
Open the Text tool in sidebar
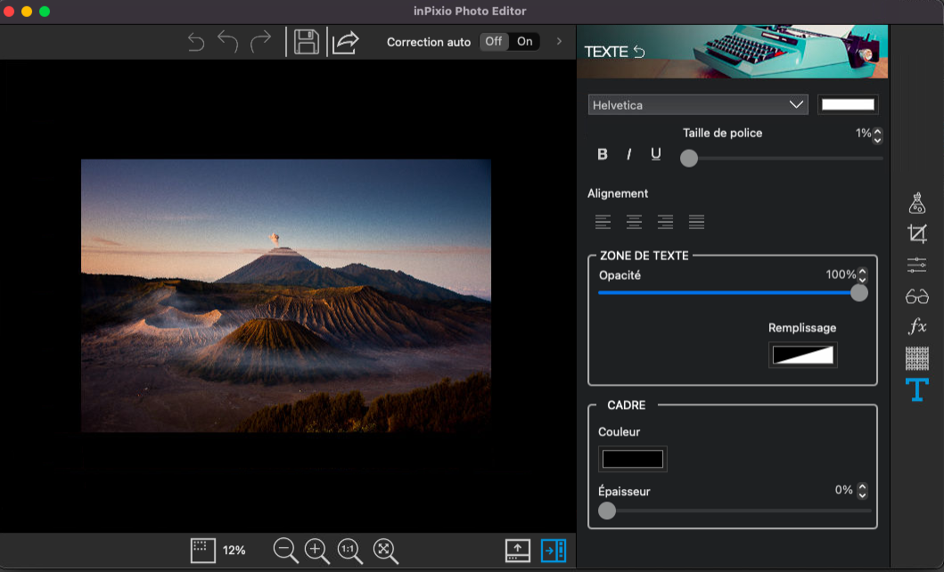tap(916, 389)
